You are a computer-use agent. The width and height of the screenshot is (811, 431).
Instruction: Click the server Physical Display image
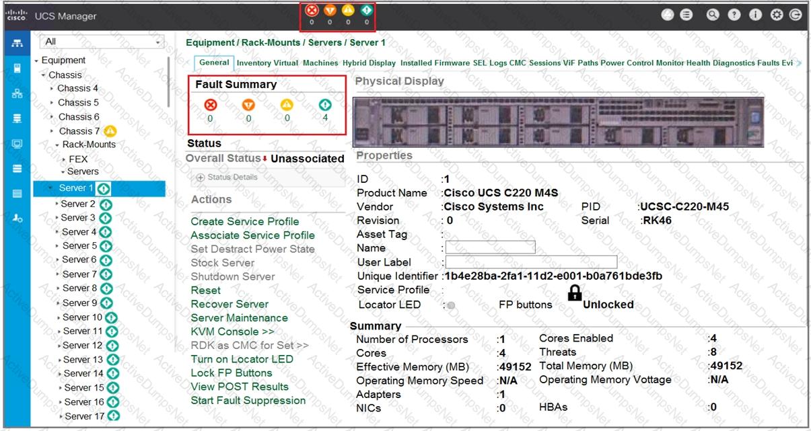pos(559,122)
